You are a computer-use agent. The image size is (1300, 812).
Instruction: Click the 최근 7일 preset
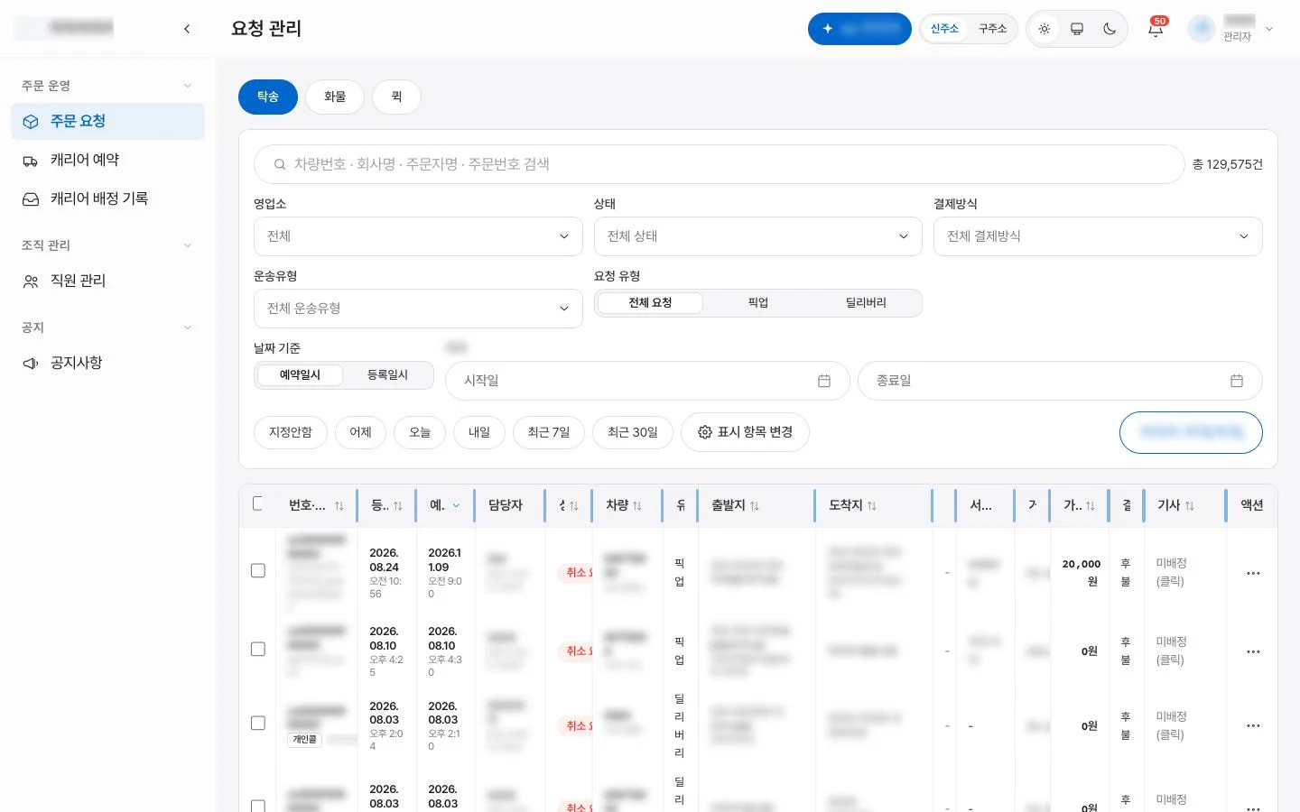click(549, 432)
